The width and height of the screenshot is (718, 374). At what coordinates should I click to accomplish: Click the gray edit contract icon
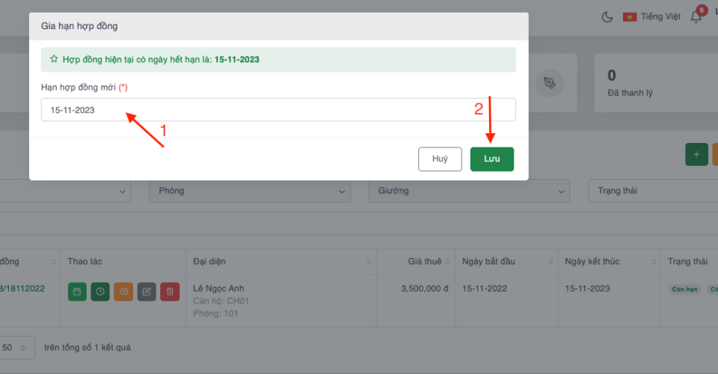[147, 292]
